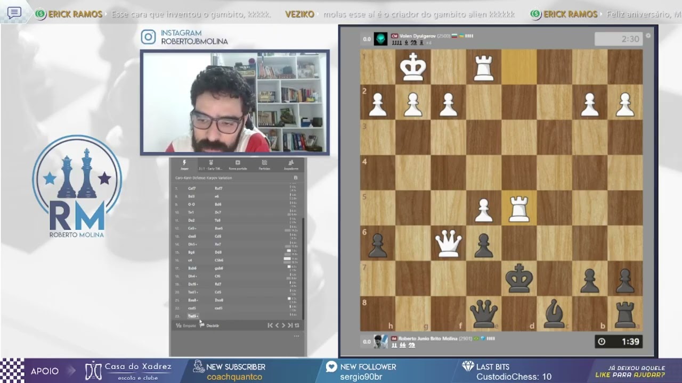The height and width of the screenshot is (383, 682).
Task: Open the 3|1 Early Titled tab
Action: click(211, 165)
